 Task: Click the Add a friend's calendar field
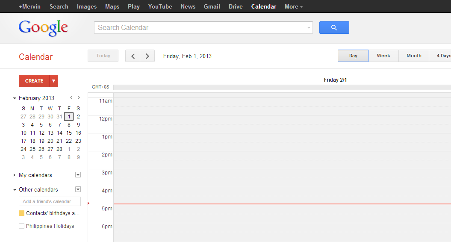coord(50,201)
